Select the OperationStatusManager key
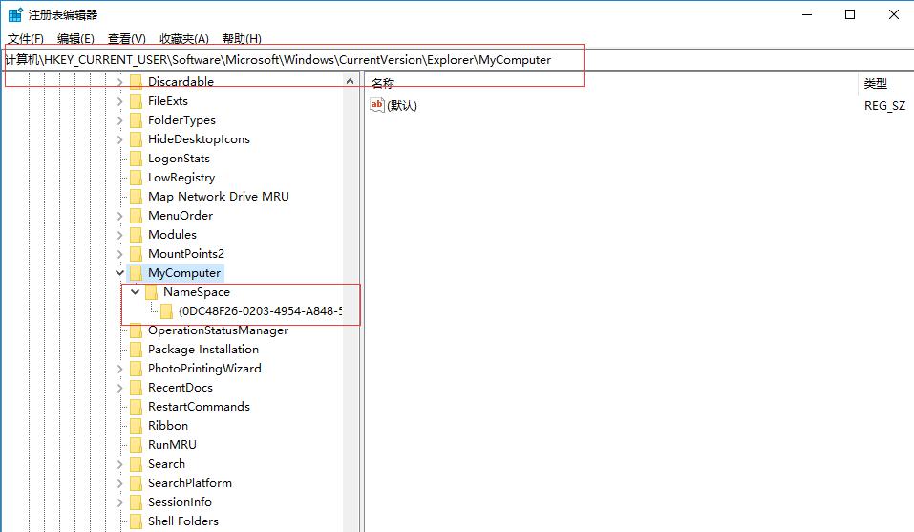This screenshot has height=532, width=914. click(x=218, y=330)
